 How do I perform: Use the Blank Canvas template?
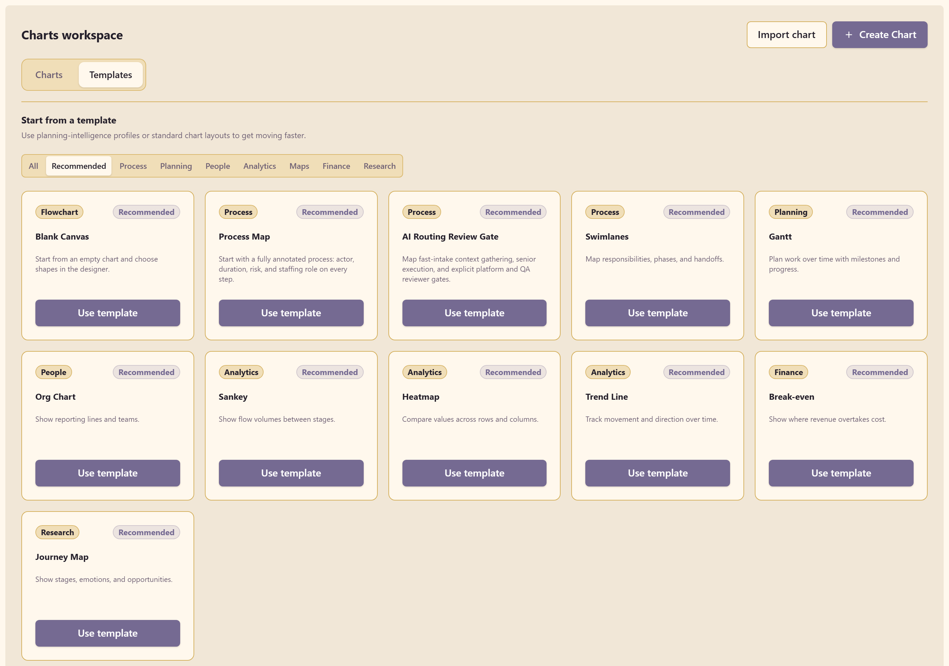(x=107, y=313)
